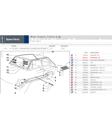Click callout number 2 in diagram
The width and height of the screenshot is (112, 129).
coord(60,73)
